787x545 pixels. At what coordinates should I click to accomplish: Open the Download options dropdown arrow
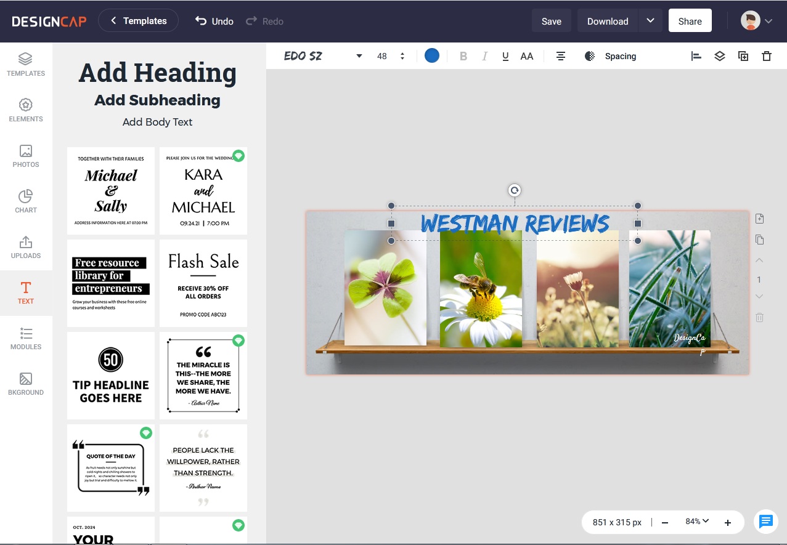tap(650, 20)
